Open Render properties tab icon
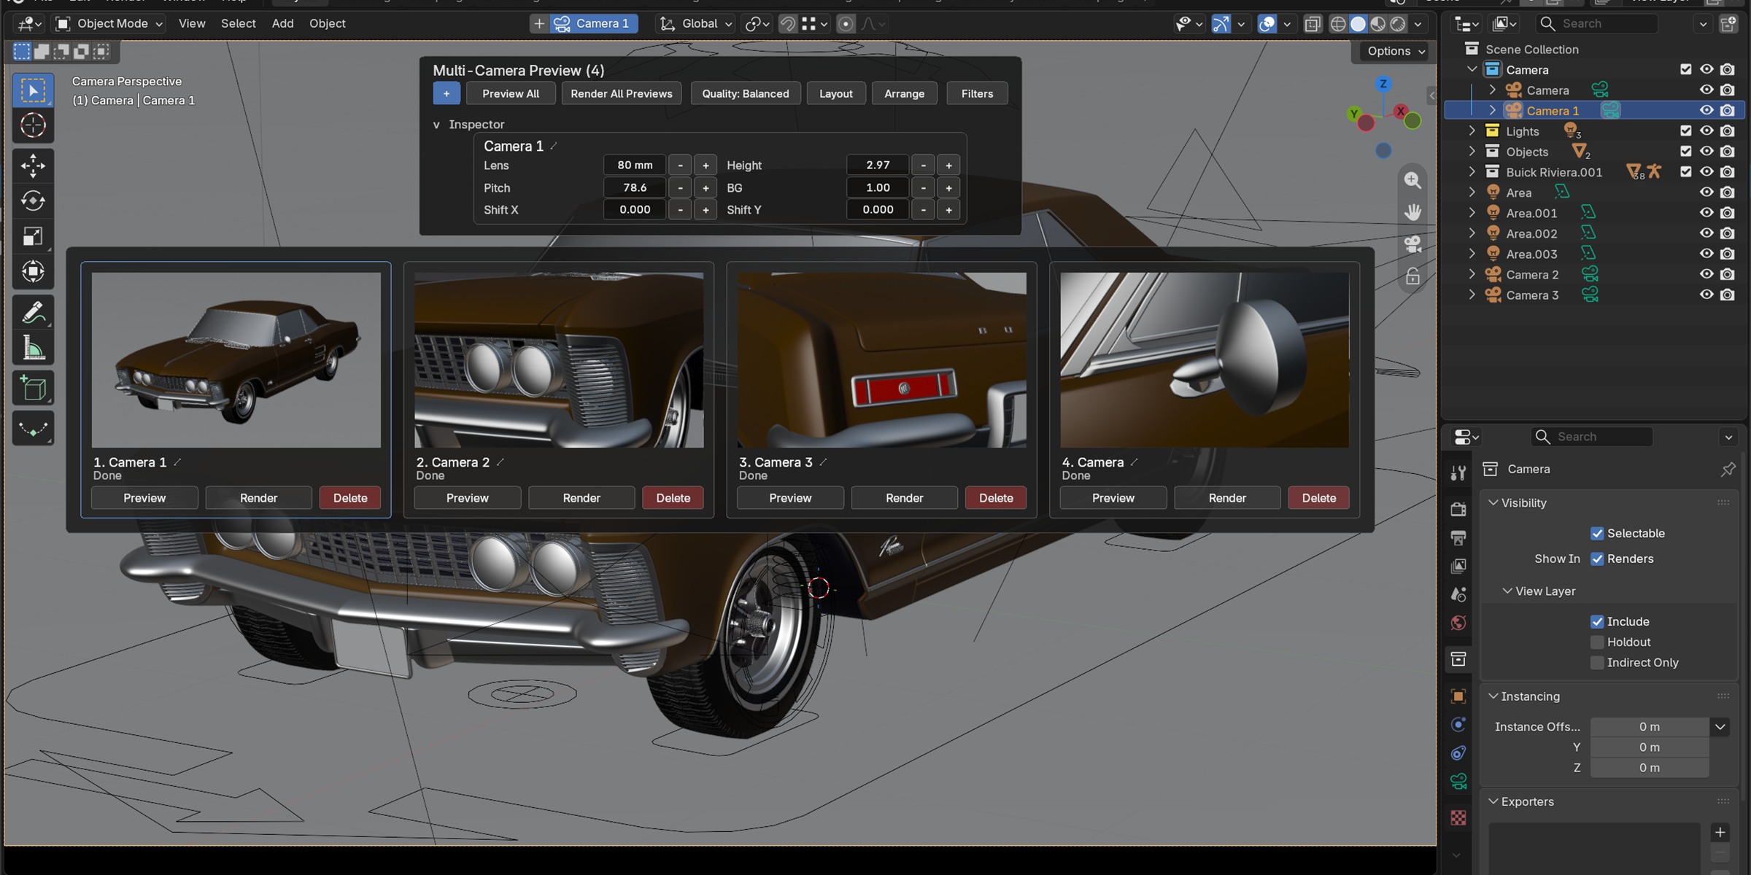The image size is (1751, 875). [1458, 509]
